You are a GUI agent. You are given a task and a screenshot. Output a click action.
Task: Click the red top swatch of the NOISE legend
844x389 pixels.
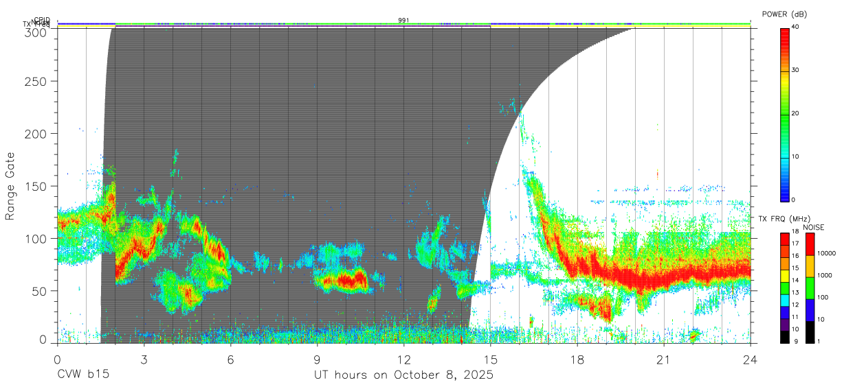pos(810,244)
